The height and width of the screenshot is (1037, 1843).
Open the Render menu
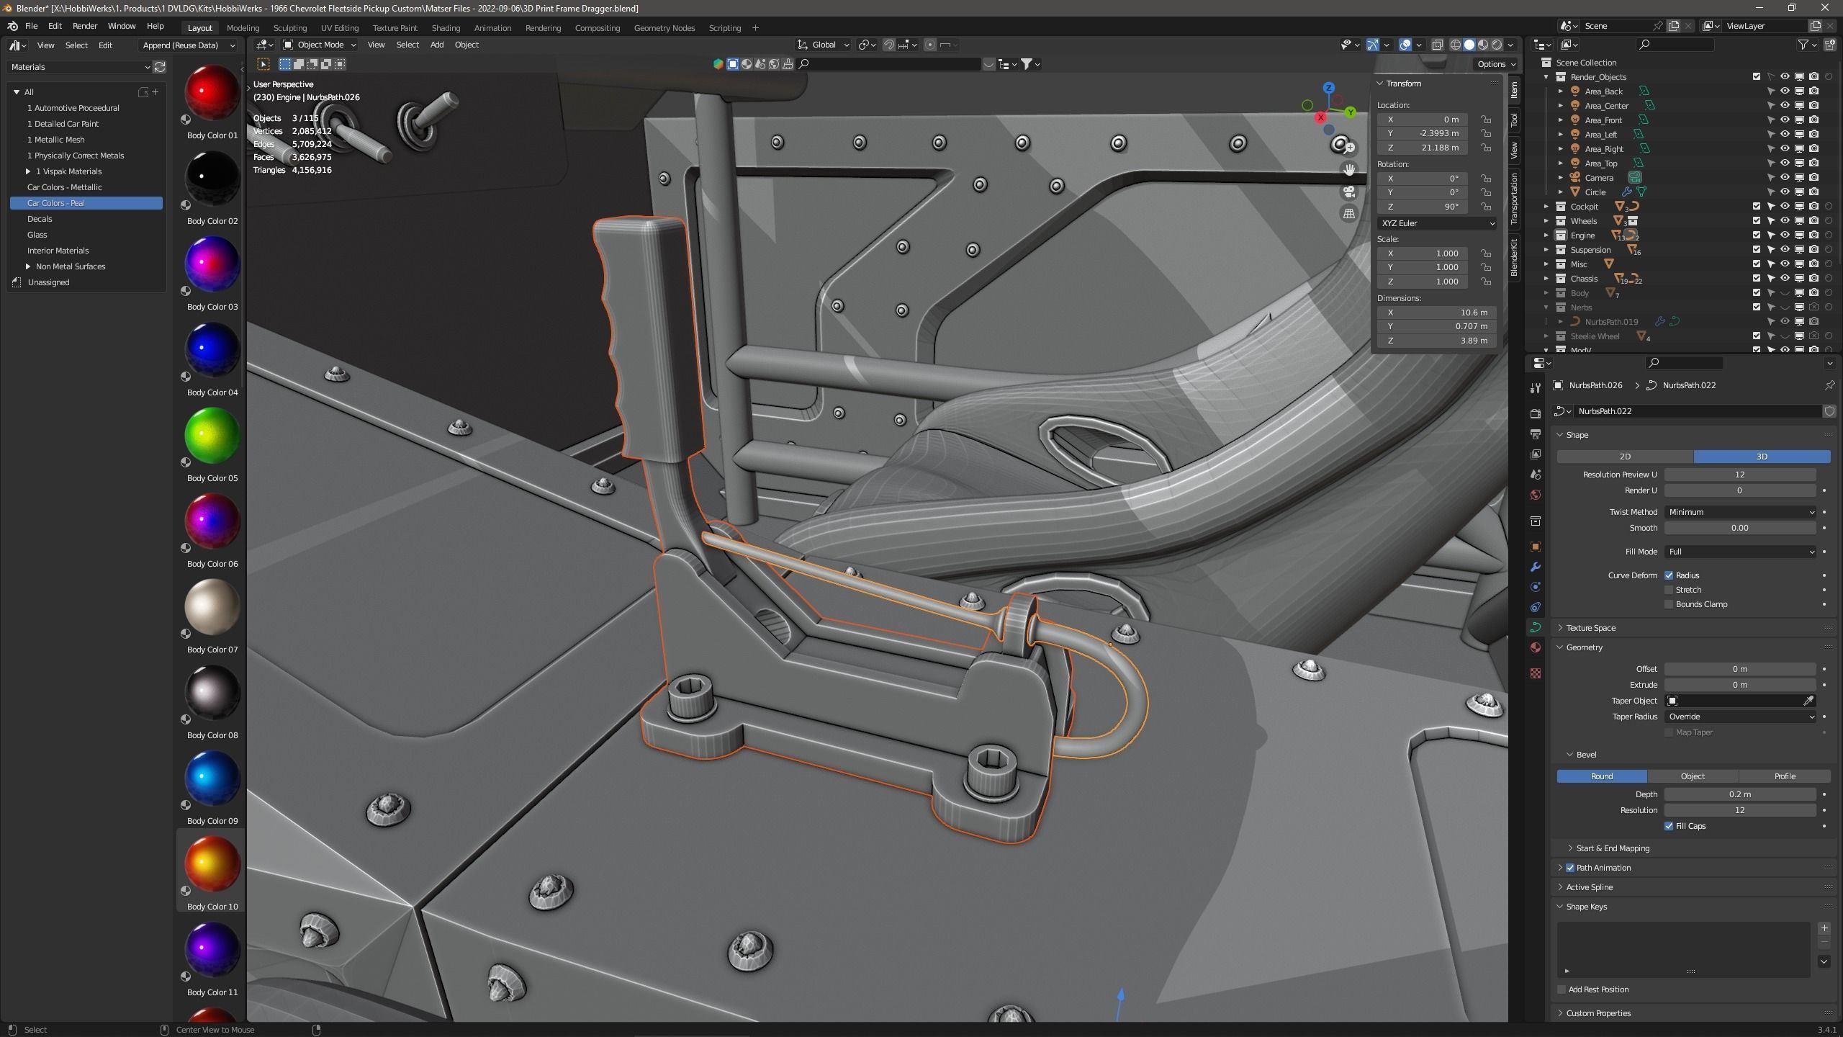tap(84, 26)
